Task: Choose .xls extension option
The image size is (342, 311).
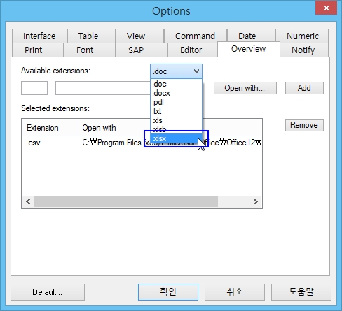Action: tap(176, 120)
